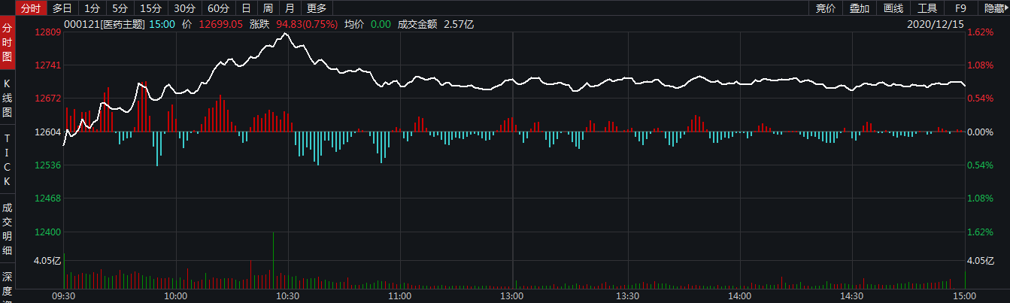Select the 15分 period tab
Screen dimensions: 1010x303
click(x=150, y=8)
